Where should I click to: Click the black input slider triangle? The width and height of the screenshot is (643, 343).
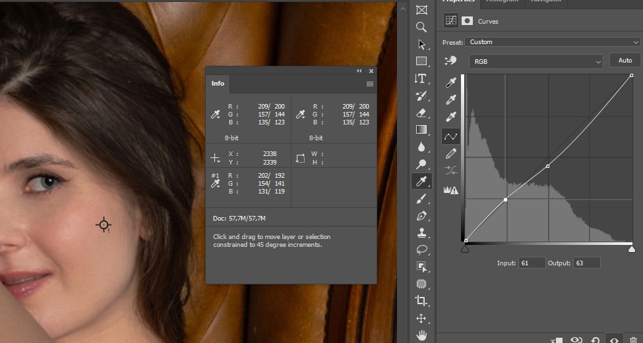click(465, 249)
